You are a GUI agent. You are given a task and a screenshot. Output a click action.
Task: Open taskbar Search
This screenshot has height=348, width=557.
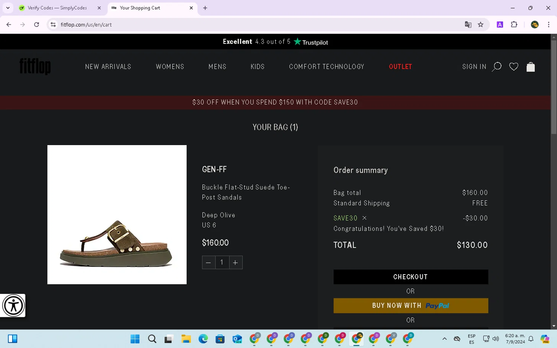coord(152,339)
